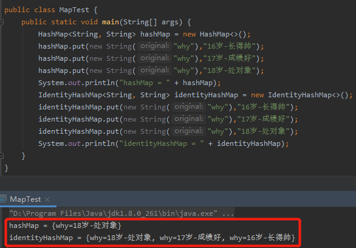
Task: Click console output line starting identityHashMap =
Action: click(x=152, y=238)
